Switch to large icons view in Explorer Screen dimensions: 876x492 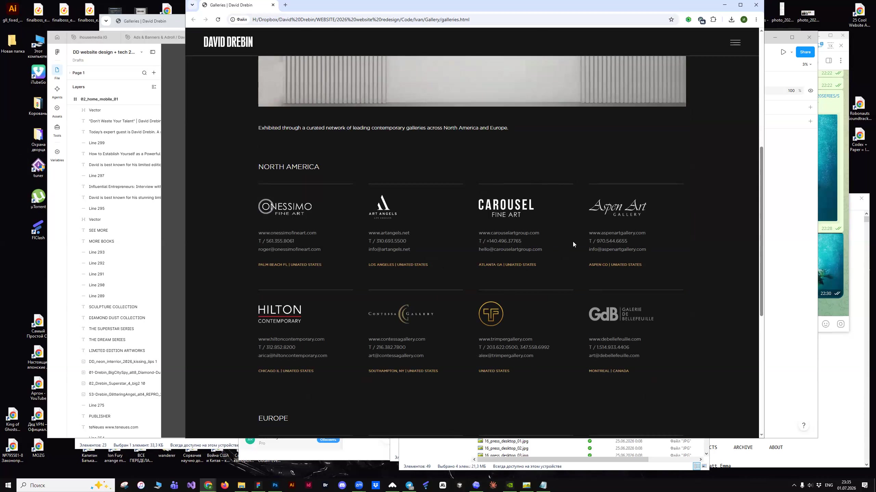704,466
